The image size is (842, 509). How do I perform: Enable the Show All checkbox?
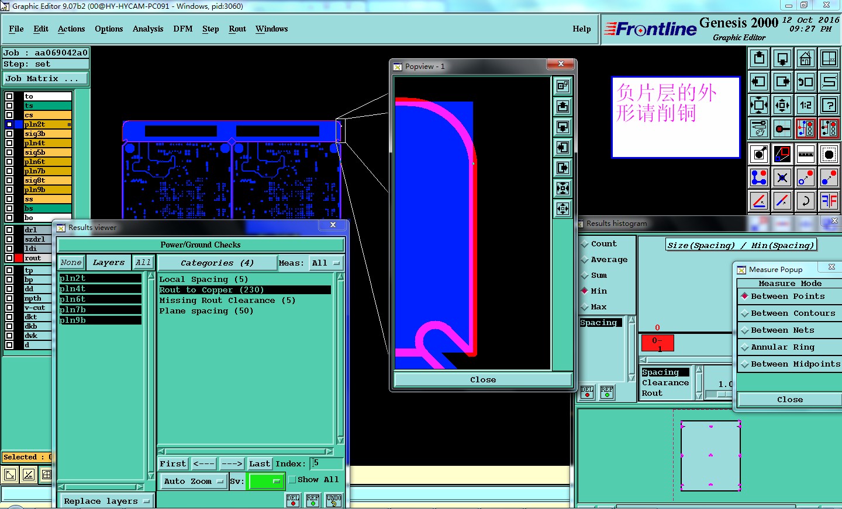coord(292,480)
